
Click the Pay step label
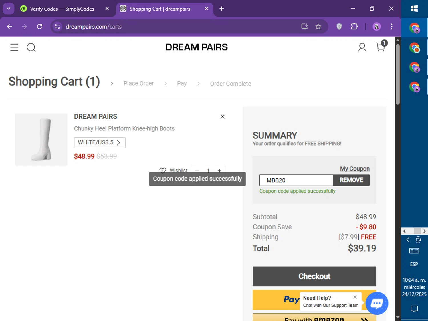tap(182, 83)
